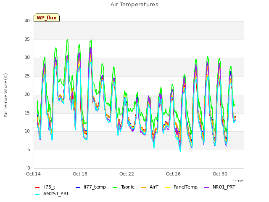Toggle the NR01_PRT legend entry

(219, 187)
